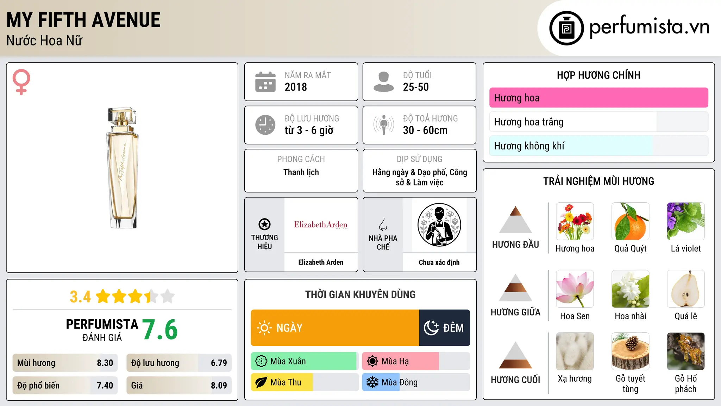Click the Giá 8.09 rating bar

pos(179,385)
